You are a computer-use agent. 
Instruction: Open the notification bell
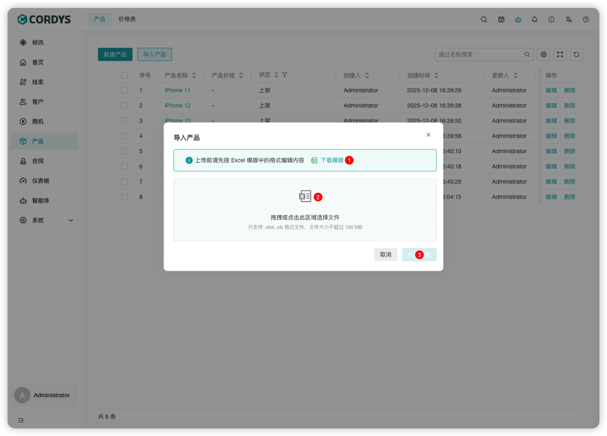pos(534,19)
